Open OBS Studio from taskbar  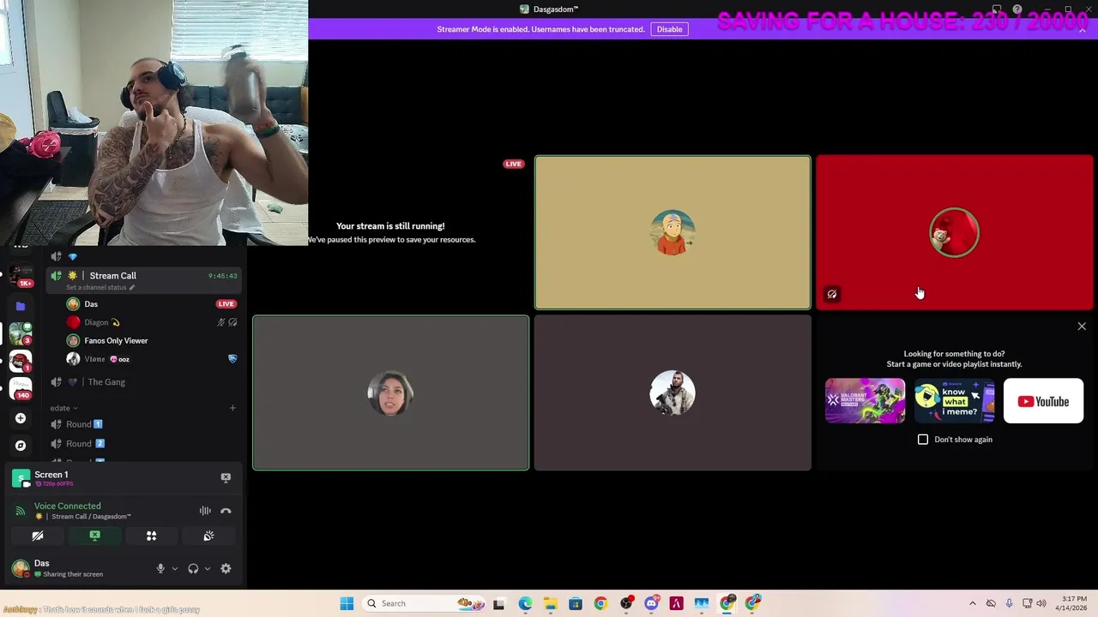(x=626, y=603)
